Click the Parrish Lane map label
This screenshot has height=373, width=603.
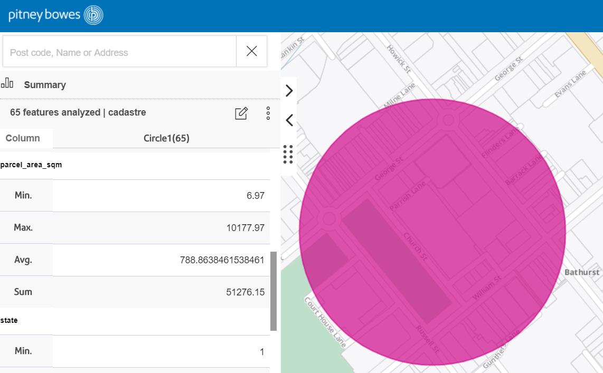(408, 196)
